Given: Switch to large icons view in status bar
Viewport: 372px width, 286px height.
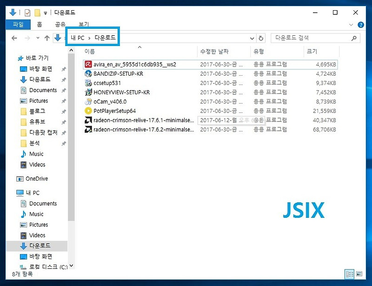Looking at the screenshot, I should 359,274.
